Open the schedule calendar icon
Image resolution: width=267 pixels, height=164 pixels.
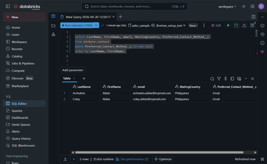pos(236,25)
